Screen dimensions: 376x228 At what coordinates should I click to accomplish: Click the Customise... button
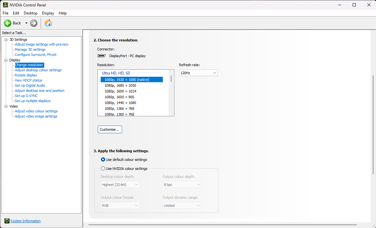click(110, 129)
